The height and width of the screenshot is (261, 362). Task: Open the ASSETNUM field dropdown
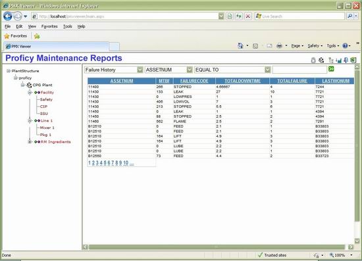coord(190,70)
